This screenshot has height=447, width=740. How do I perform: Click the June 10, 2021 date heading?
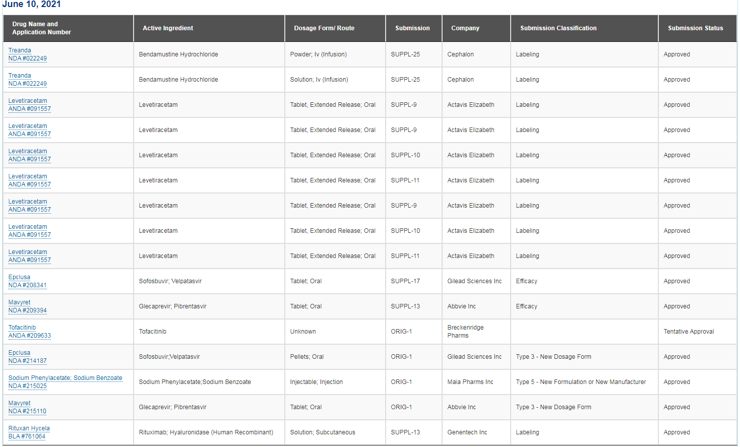[32, 5]
